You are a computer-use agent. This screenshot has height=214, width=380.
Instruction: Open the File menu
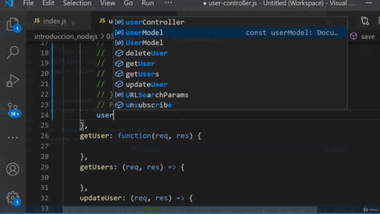pyautogui.click(x=28, y=3)
